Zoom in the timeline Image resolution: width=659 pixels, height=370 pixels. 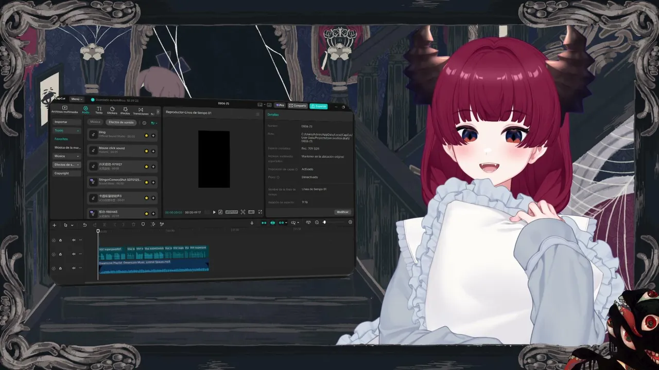pyautogui.click(x=350, y=222)
